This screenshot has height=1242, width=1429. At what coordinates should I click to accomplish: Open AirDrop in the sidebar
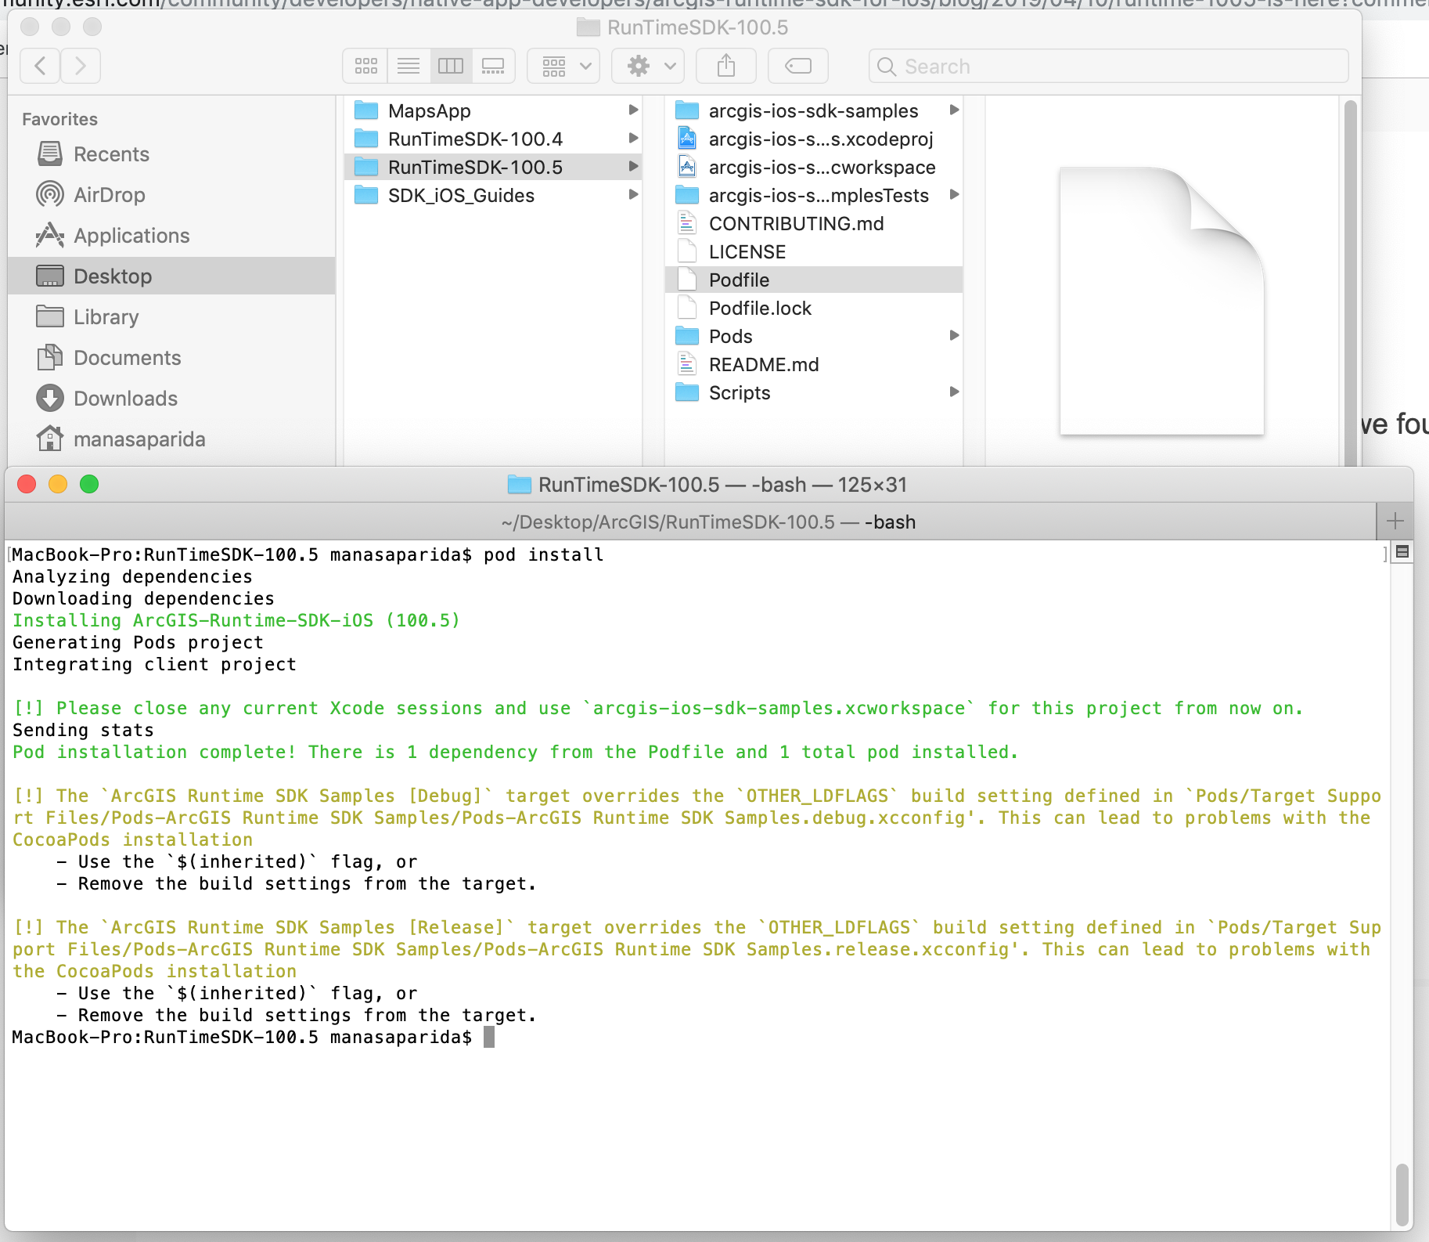click(171, 195)
